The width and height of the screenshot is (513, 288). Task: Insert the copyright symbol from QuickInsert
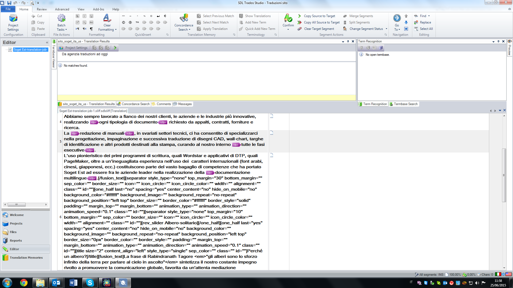pyautogui.click(x=123, y=22)
